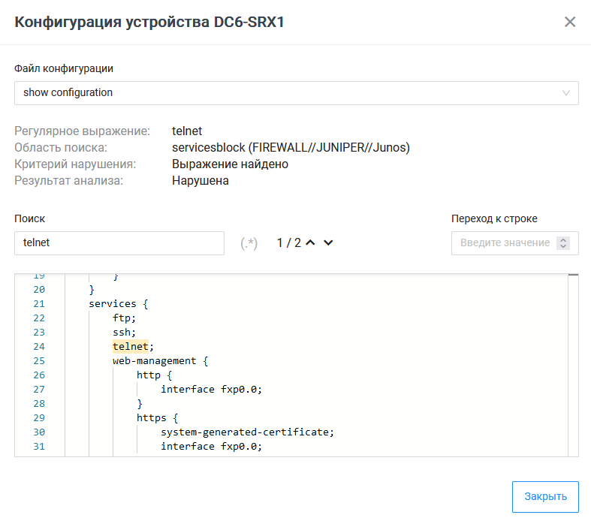
Task: Toggle the regular expression (.*) search mode
Action: coord(249,243)
